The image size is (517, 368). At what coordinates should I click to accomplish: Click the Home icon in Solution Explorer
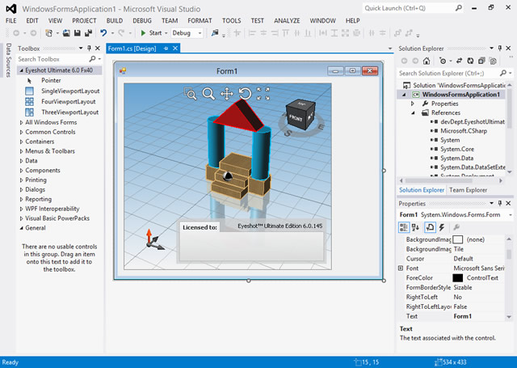[x=427, y=61]
